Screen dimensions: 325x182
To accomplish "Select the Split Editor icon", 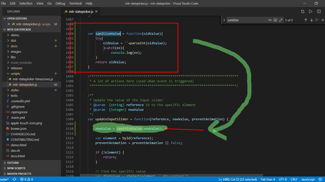I will click(319, 11).
